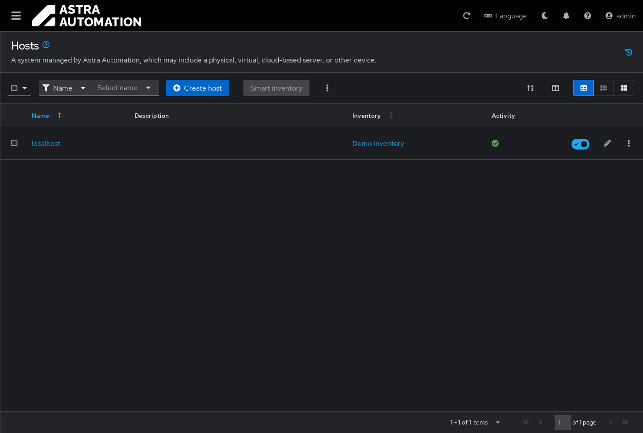The height and width of the screenshot is (433, 643).
Task: Click the refresh icon in header
Action: pos(467,16)
